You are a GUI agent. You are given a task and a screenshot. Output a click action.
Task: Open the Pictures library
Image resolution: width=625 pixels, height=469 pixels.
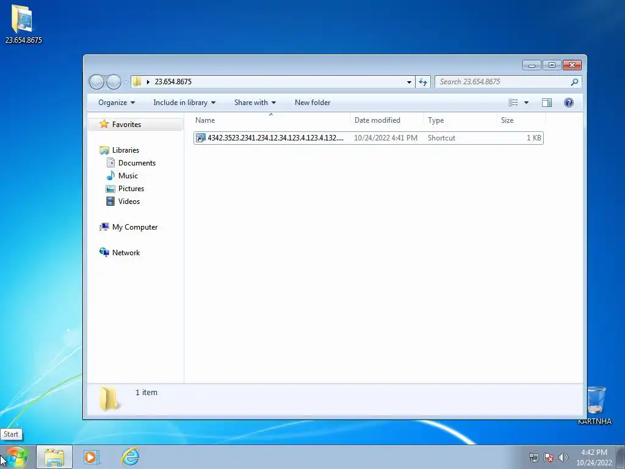click(x=131, y=189)
